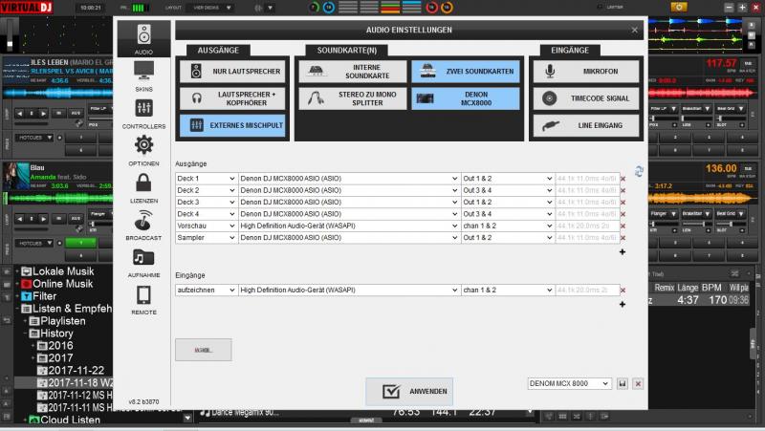
Task: Toggle Line Eingang input
Action: coord(586,125)
